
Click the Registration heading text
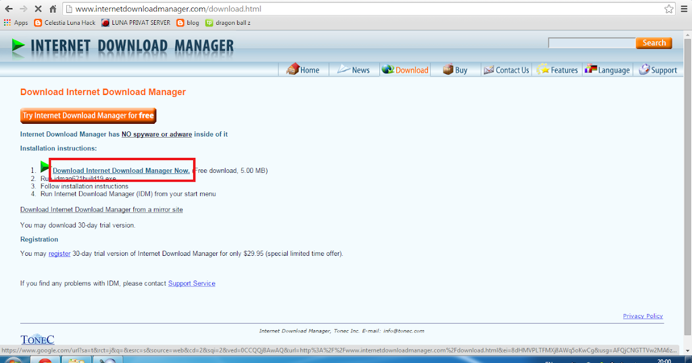click(x=39, y=239)
